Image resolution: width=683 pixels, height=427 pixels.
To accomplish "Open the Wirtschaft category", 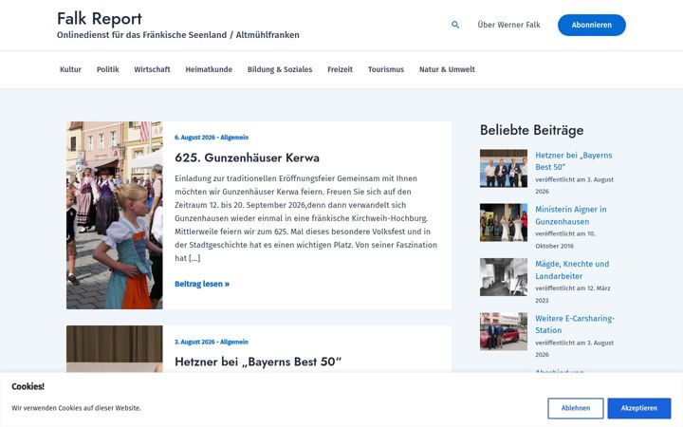I will click(152, 69).
